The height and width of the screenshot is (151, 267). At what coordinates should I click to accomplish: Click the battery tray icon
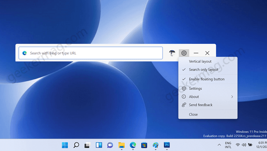point(250,145)
